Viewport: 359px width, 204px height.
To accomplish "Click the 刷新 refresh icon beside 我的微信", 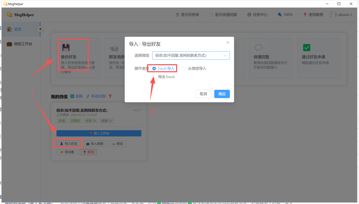I will (72, 96).
